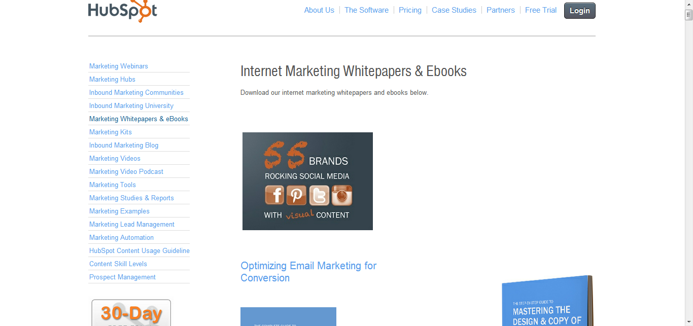Viewport: 693px width, 326px height.
Task: Select Case Studies in top navigation
Action: [454, 10]
